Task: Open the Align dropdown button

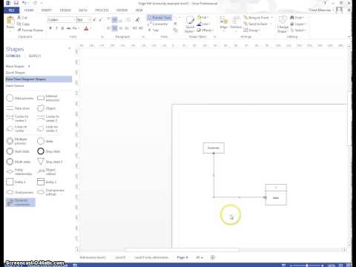Action: tap(224, 23)
